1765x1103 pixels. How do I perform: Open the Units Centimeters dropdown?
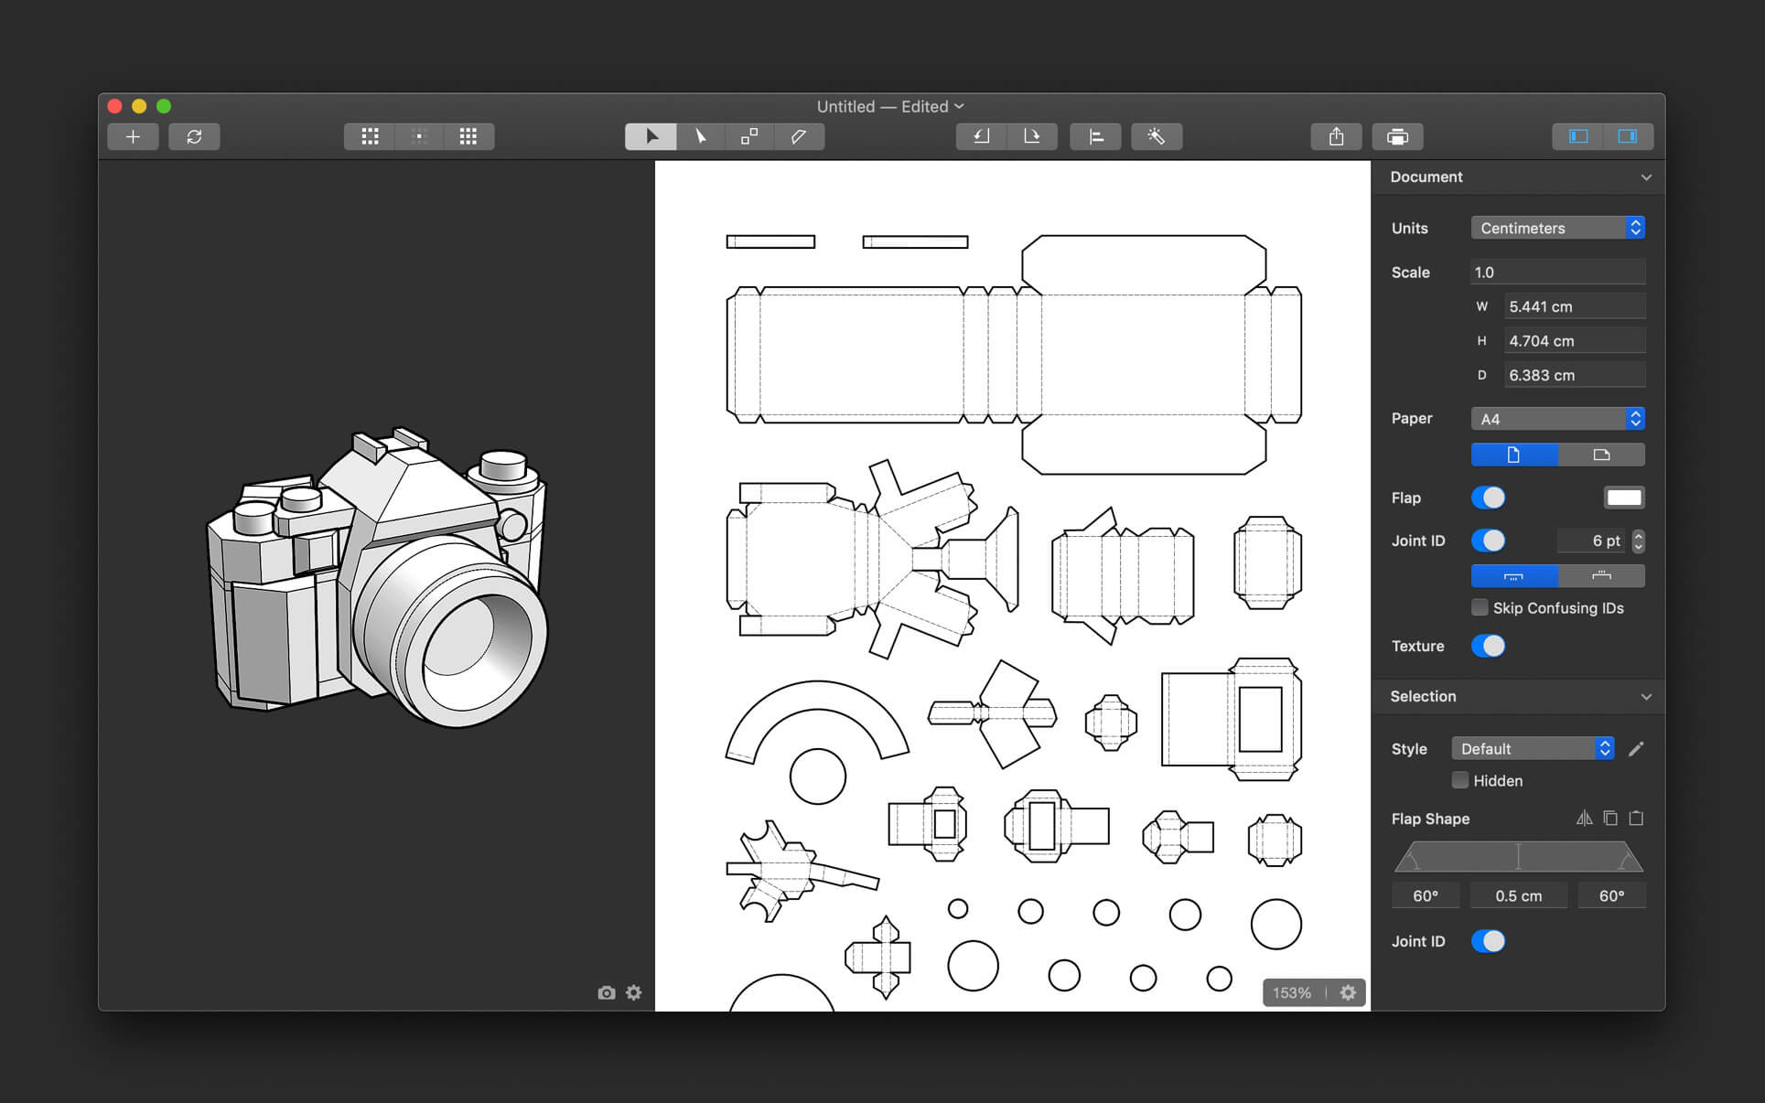click(x=1557, y=228)
